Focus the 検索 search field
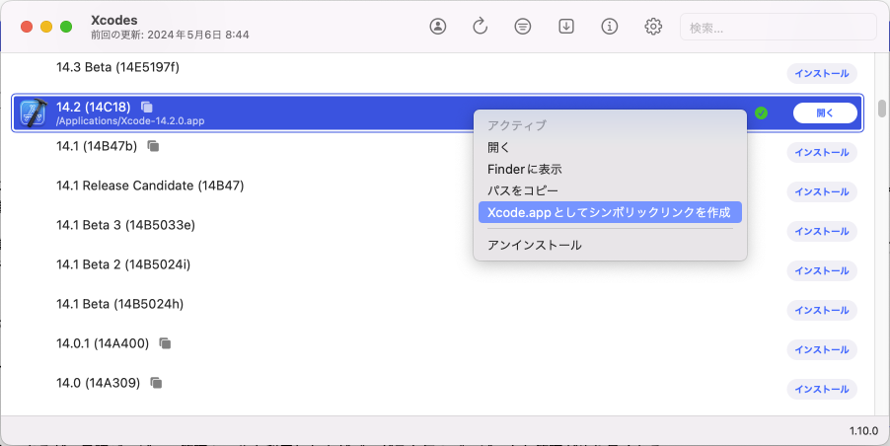 coord(779,28)
